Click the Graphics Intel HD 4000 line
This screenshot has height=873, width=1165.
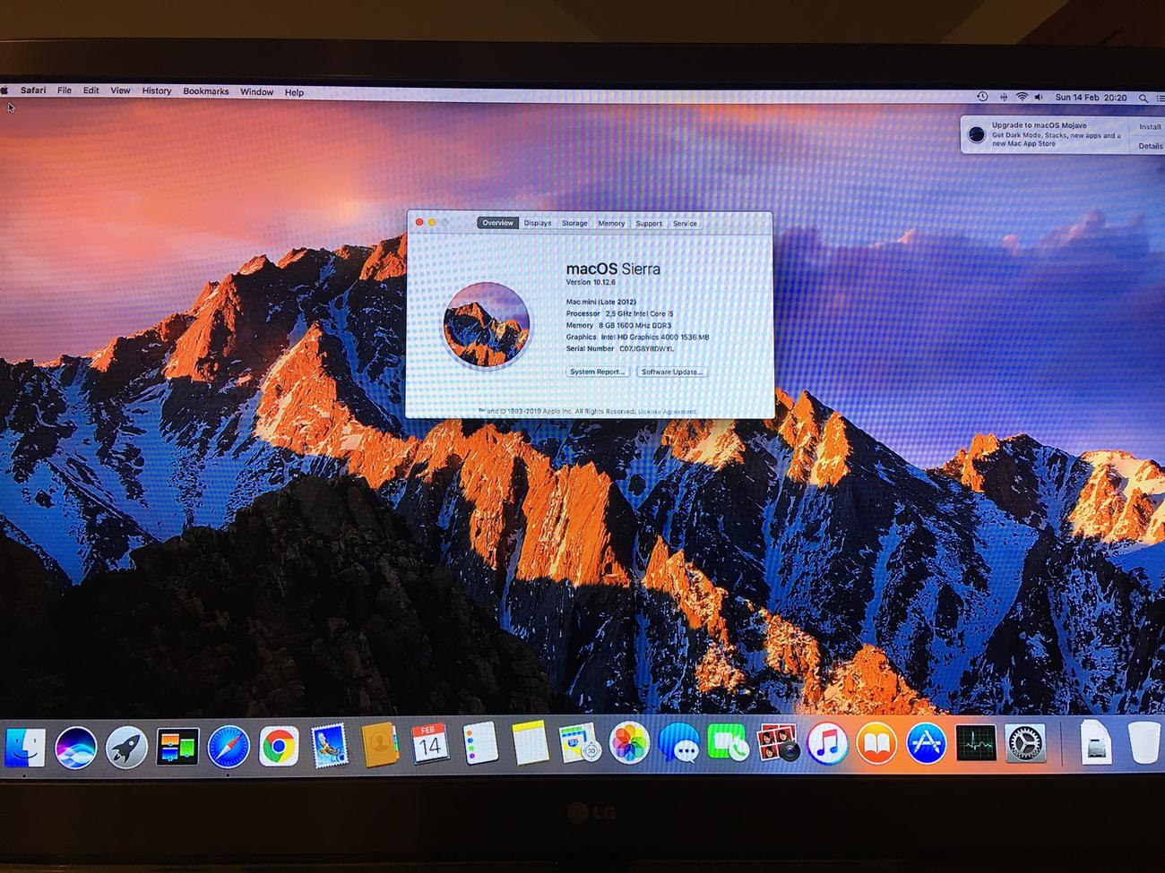pos(637,337)
